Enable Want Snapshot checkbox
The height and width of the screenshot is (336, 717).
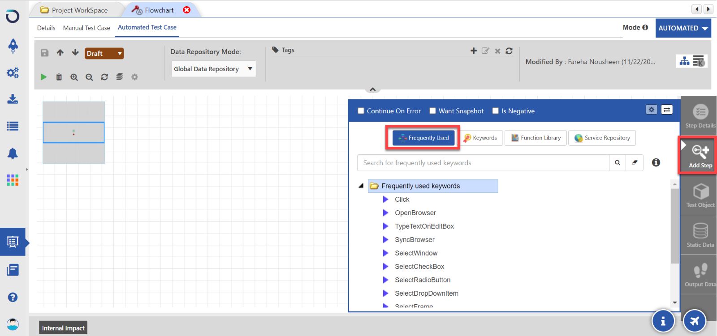pyautogui.click(x=432, y=111)
